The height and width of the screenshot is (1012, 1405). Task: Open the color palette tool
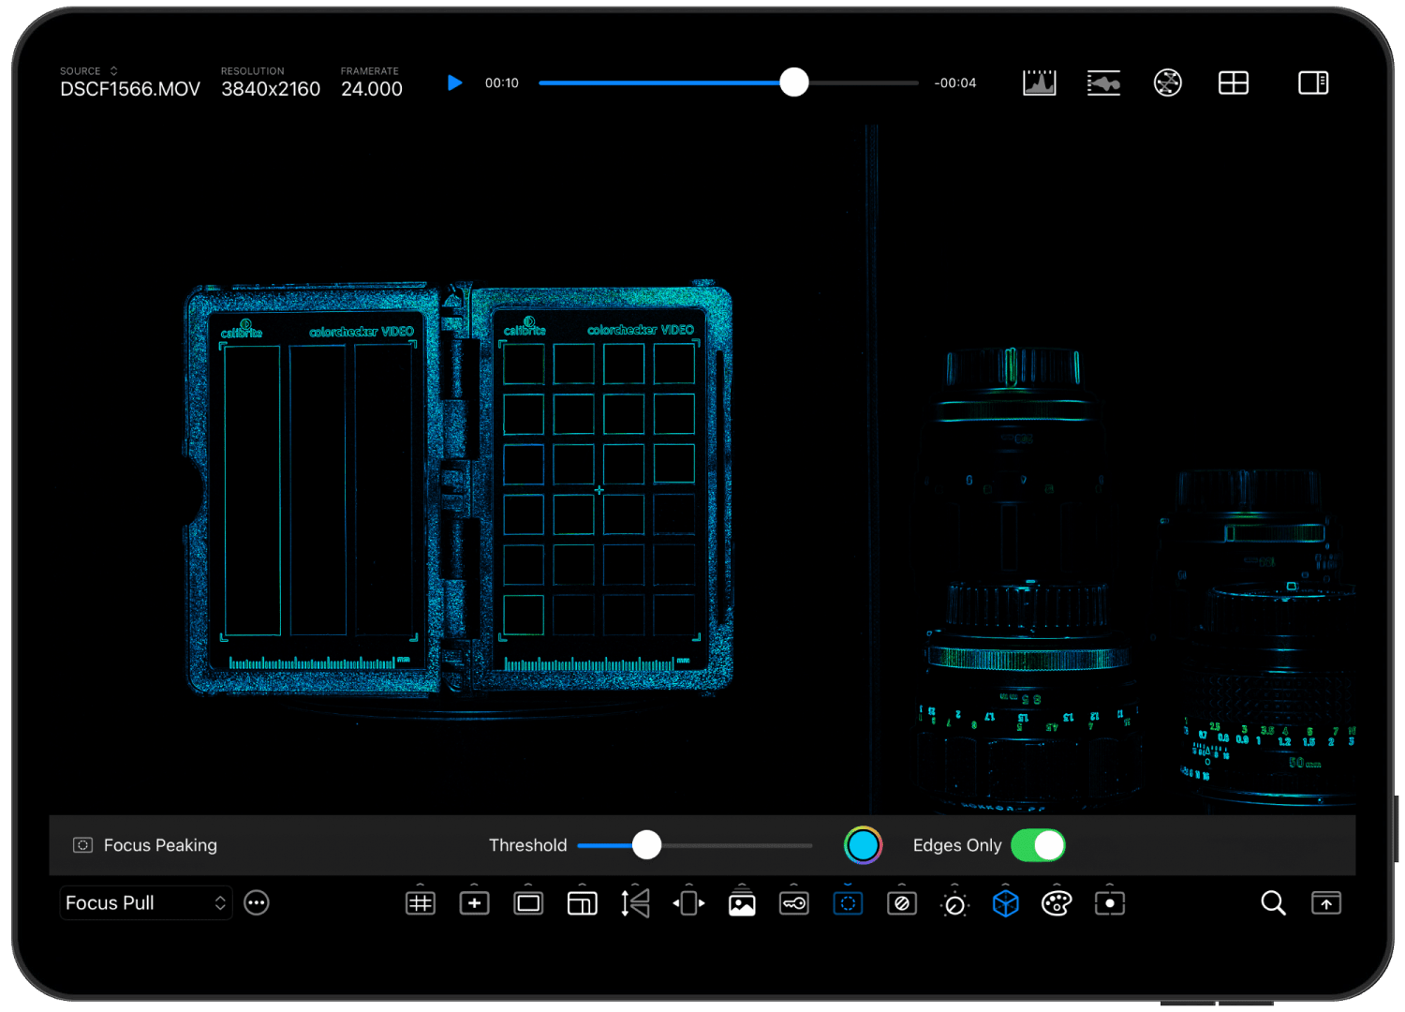(1056, 902)
